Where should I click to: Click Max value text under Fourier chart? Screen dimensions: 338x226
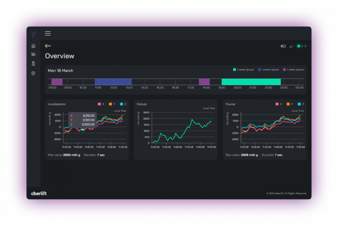coord(242,155)
